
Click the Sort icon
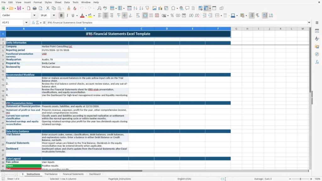[129, 8]
